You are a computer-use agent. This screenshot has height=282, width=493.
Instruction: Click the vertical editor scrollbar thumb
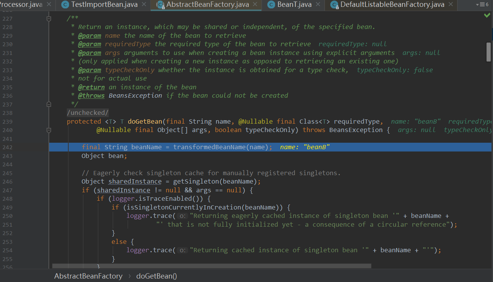point(488,52)
